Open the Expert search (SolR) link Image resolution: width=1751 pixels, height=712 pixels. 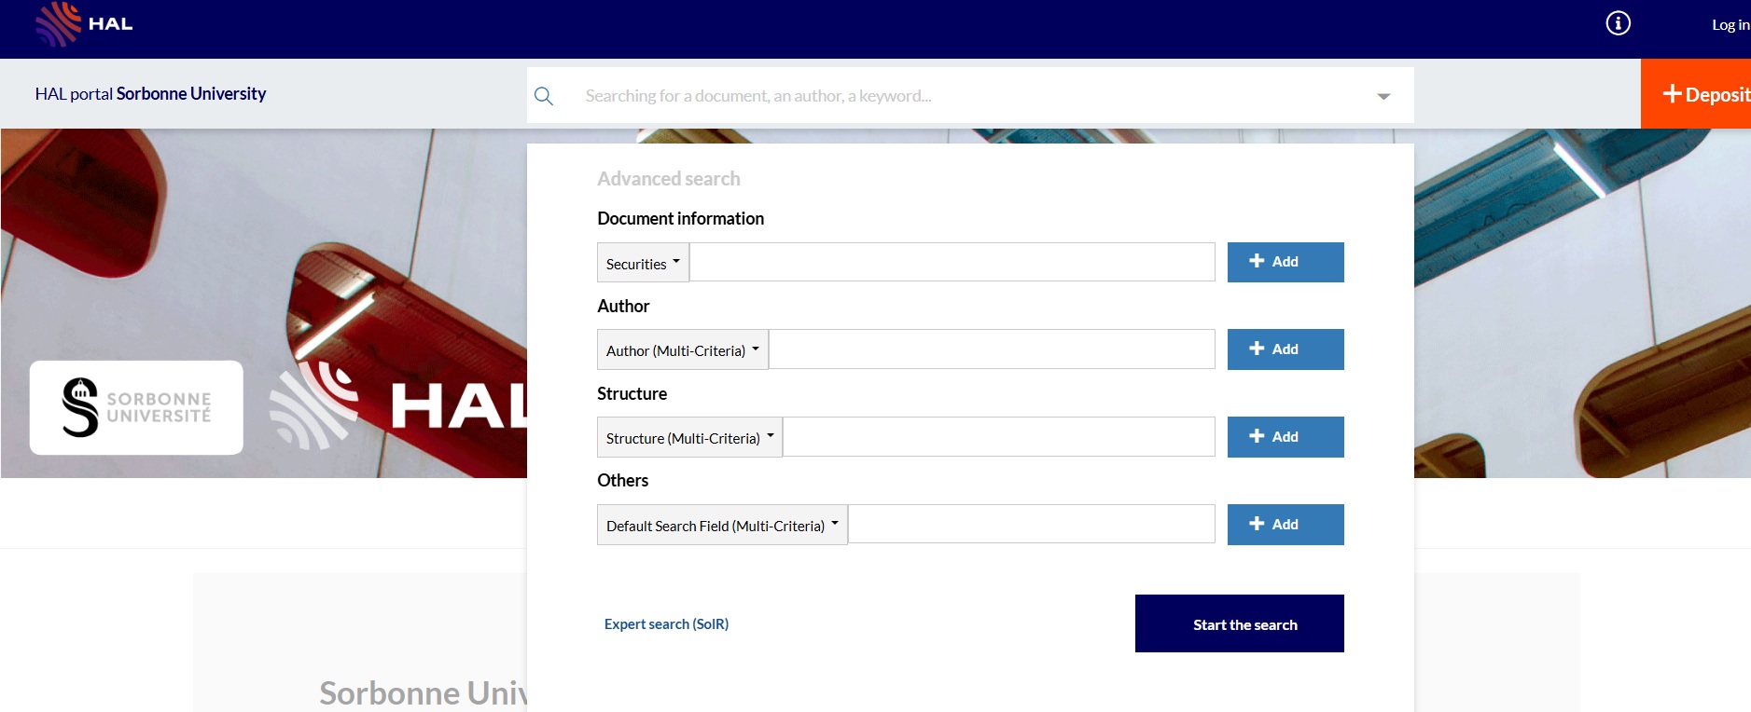click(666, 624)
